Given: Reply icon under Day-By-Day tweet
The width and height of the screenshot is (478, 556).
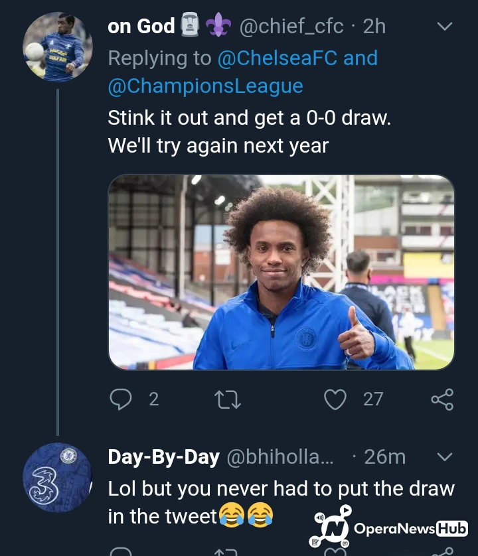Looking at the screenshot, I should [x=121, y=552].
